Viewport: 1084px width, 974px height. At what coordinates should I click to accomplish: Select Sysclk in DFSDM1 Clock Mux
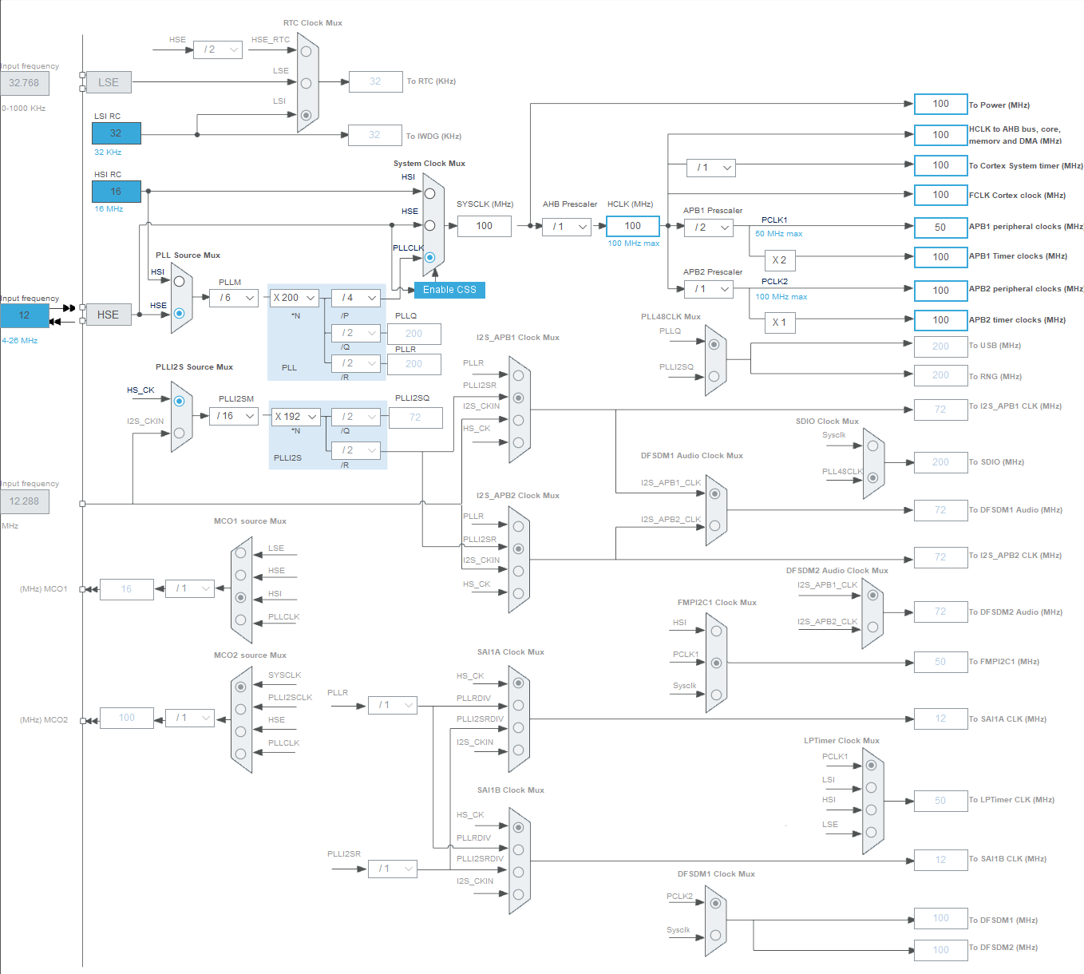pyautogui.click(x=715, y=935)
